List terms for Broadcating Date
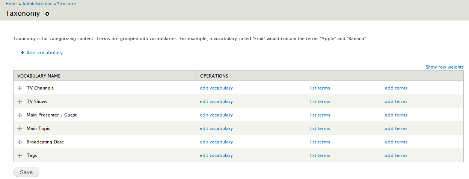 320,142
